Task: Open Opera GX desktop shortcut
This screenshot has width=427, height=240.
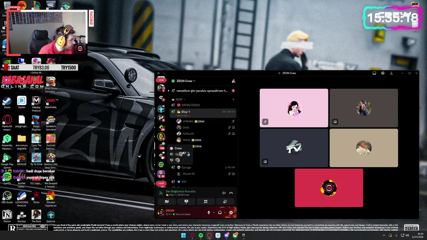Action: coord(7,123)
